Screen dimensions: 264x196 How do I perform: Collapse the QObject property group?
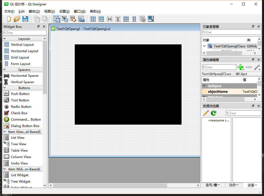coord(204,86)
